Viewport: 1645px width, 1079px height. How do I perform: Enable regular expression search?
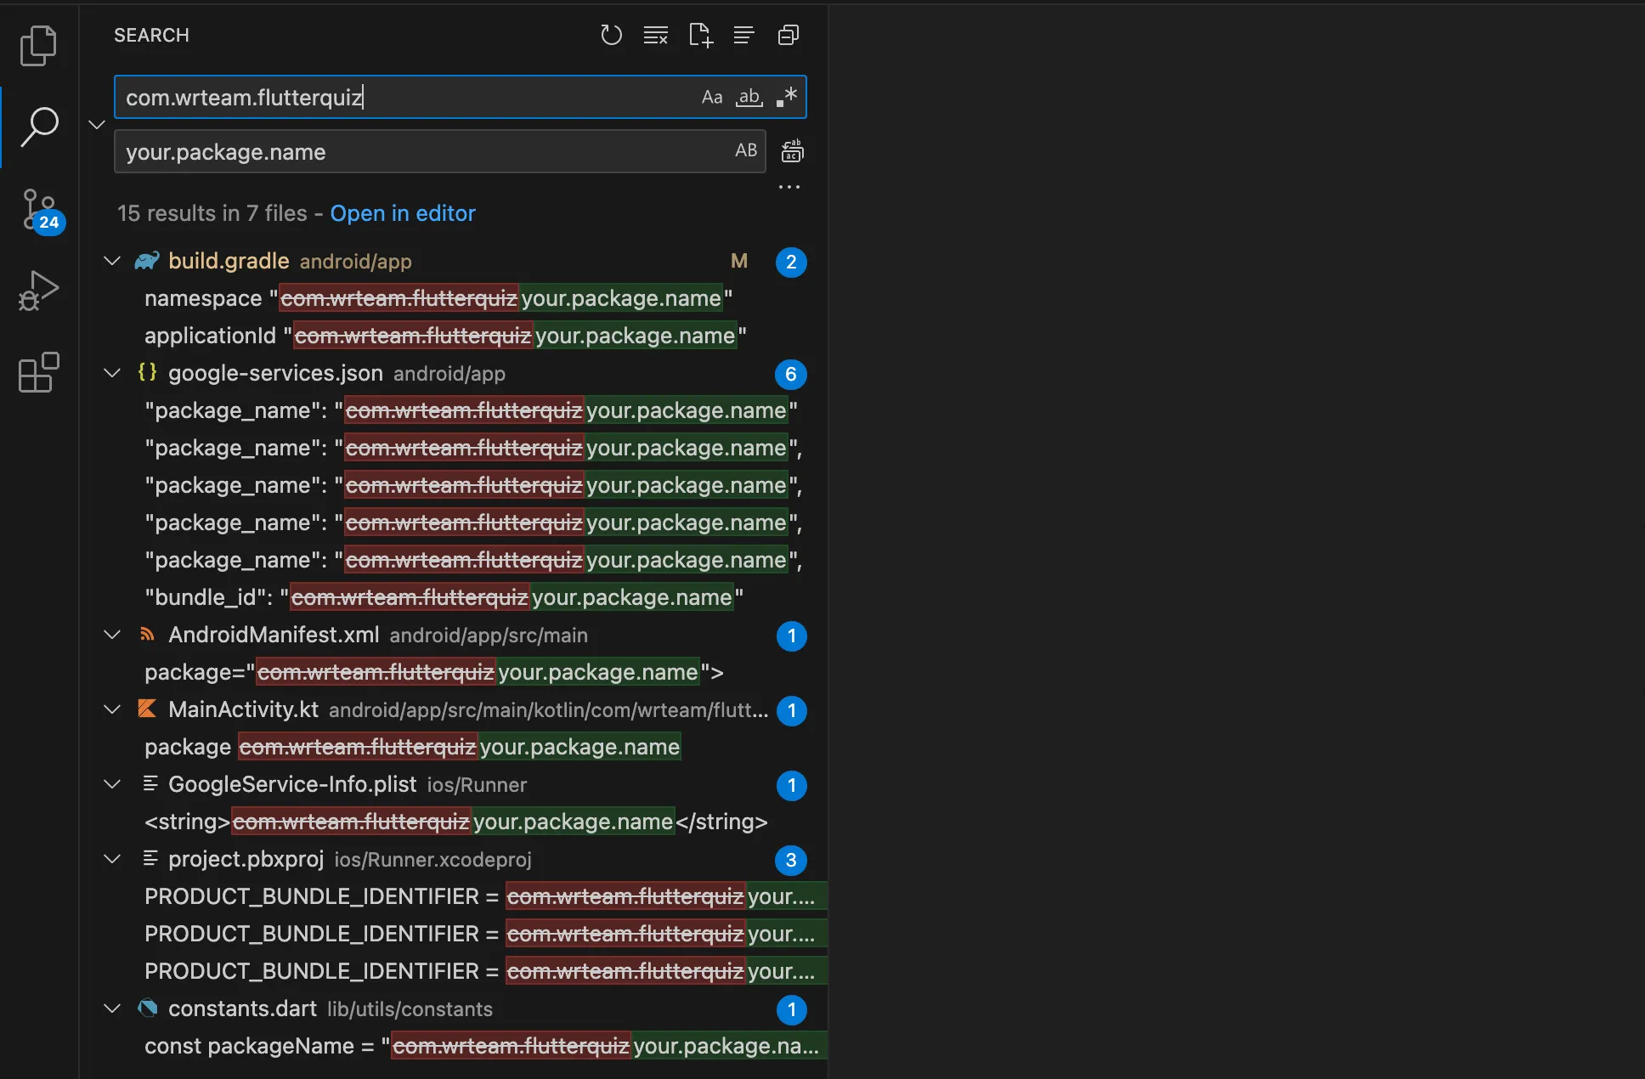tap(786, 97)
